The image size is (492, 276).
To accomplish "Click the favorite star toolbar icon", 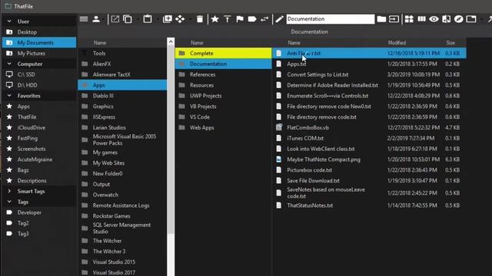I will [215, 19].
